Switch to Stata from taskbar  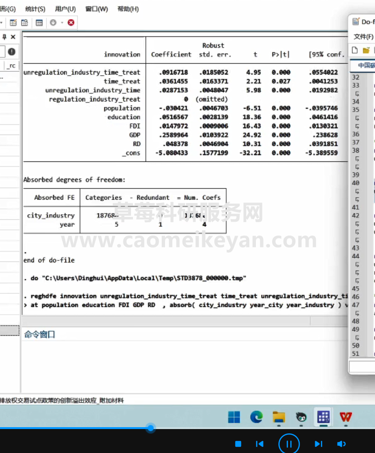point(323,417)
